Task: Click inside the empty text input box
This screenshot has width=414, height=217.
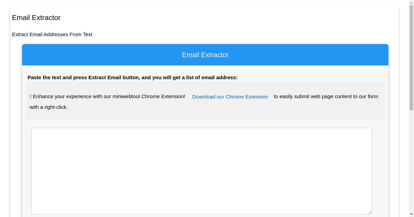Action: tap(202, 170)
